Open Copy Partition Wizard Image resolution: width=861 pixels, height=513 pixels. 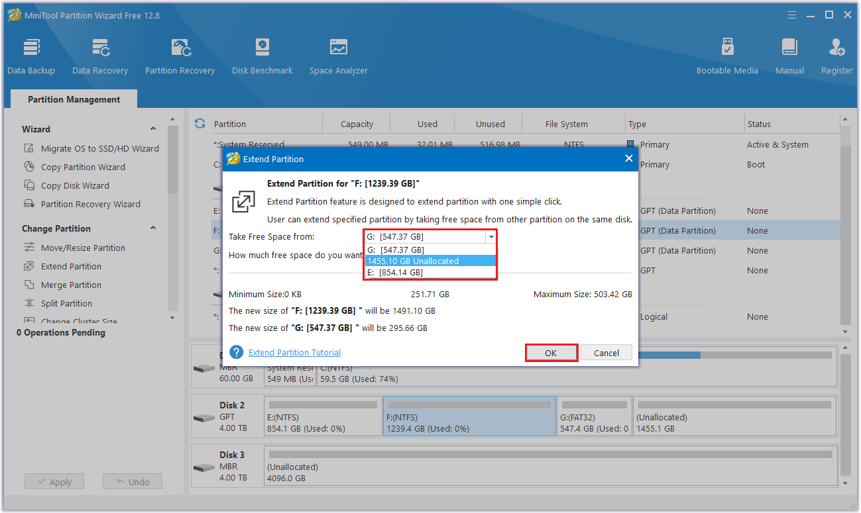coord(74,167)
